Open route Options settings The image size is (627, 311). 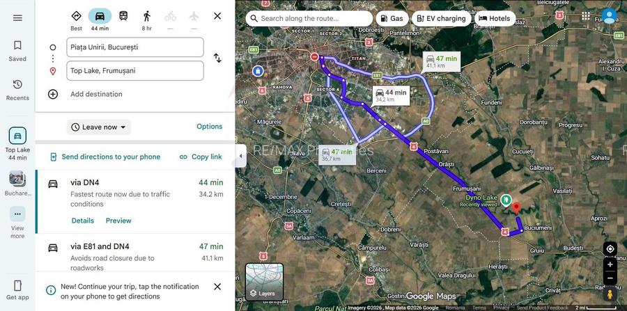209,127
